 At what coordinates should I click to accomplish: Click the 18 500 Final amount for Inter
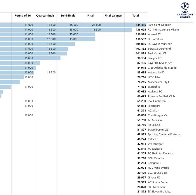point(96,30)
